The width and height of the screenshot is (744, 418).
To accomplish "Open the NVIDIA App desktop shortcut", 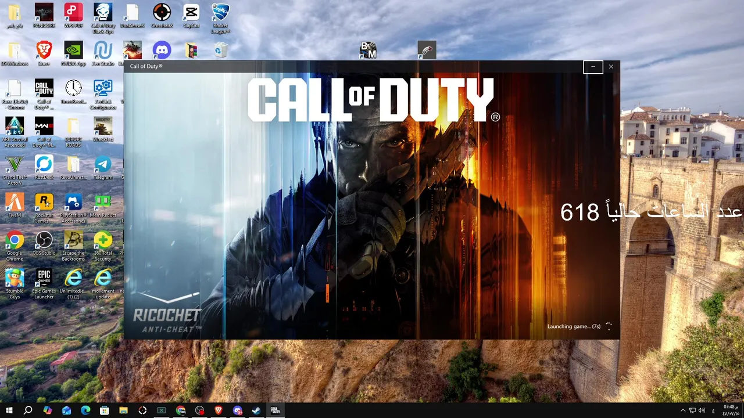I will pyautogui.click(x=73, y=53).
